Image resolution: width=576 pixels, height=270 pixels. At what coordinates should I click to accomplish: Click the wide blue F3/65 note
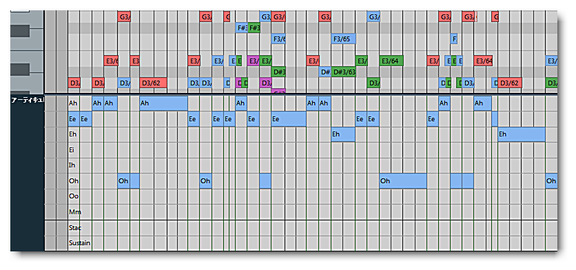[343, 39]
